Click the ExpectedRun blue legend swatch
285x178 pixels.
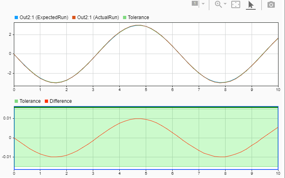point(16,17)
